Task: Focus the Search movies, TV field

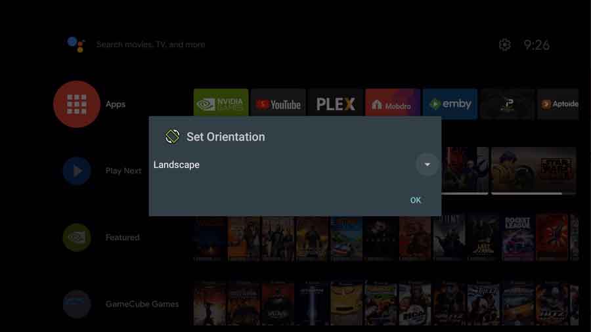Action: tap(151, 45)
